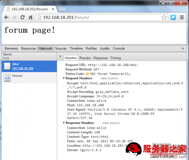Go to the home page icon

pos(31,18)
